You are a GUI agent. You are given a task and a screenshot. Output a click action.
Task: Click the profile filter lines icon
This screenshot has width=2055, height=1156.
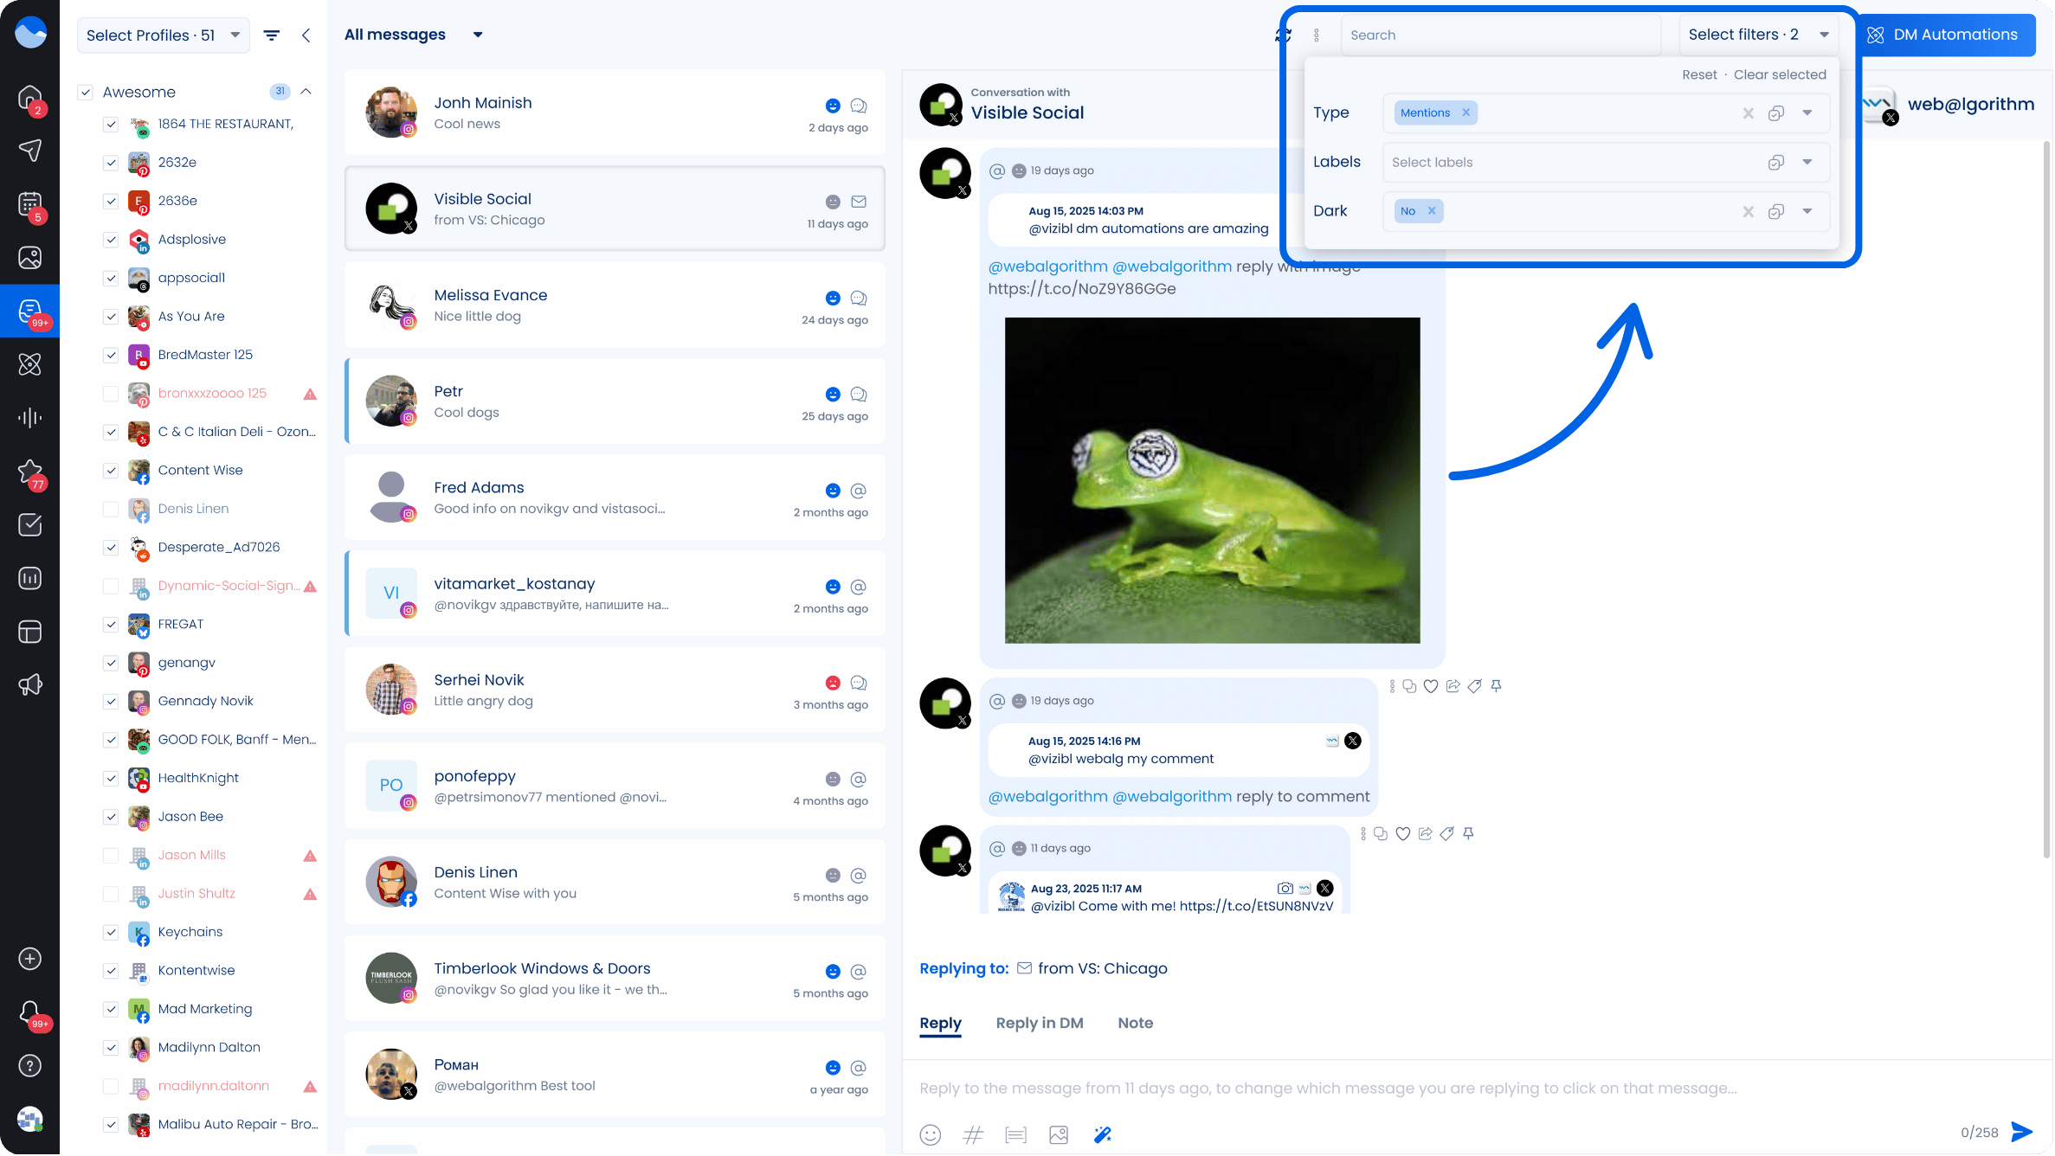tap(272, 35)
